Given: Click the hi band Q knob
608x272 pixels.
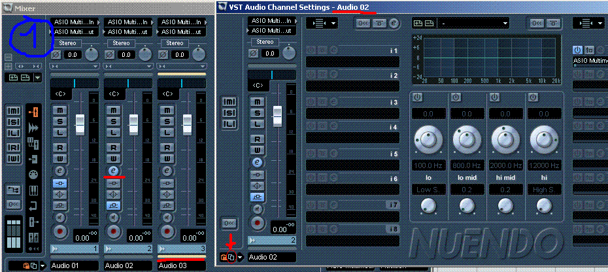Looking at the screenshot, I should tap(545, 206).
